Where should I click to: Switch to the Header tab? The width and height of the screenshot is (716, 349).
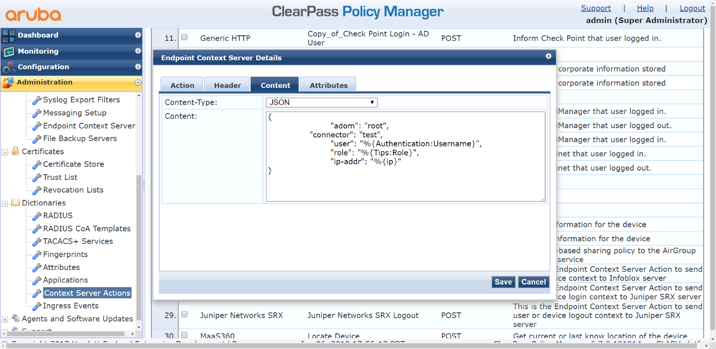point(227,85)
